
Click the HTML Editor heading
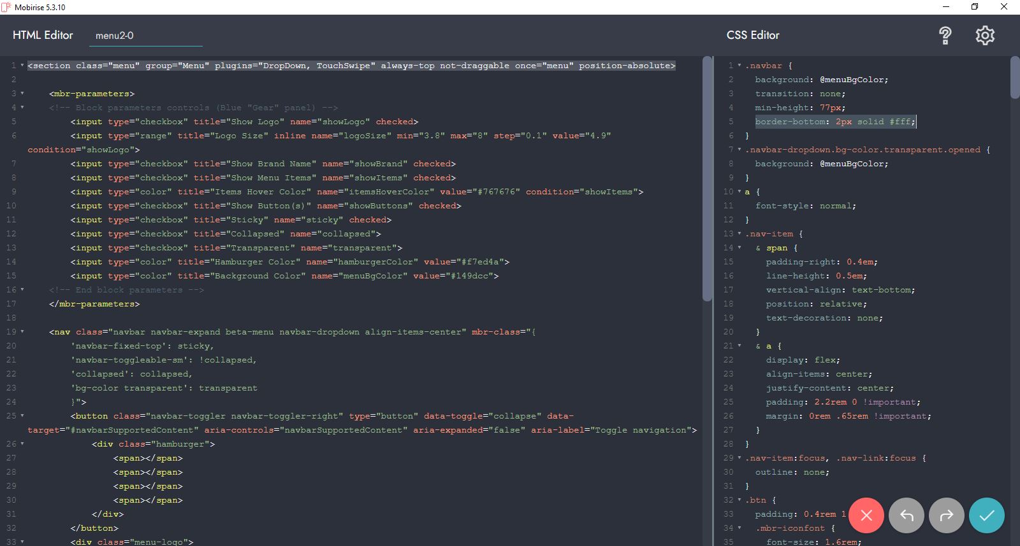(43, 35)
